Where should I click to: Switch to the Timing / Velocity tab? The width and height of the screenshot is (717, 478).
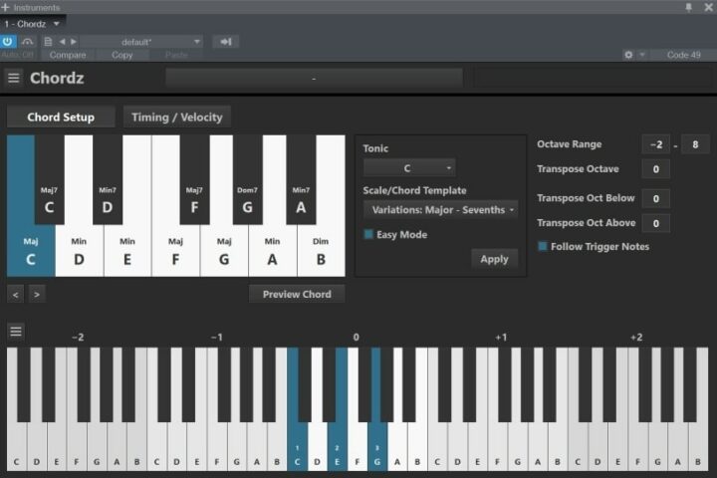tap(177, 118)
